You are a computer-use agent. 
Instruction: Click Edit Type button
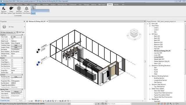[x=20, y=32]
